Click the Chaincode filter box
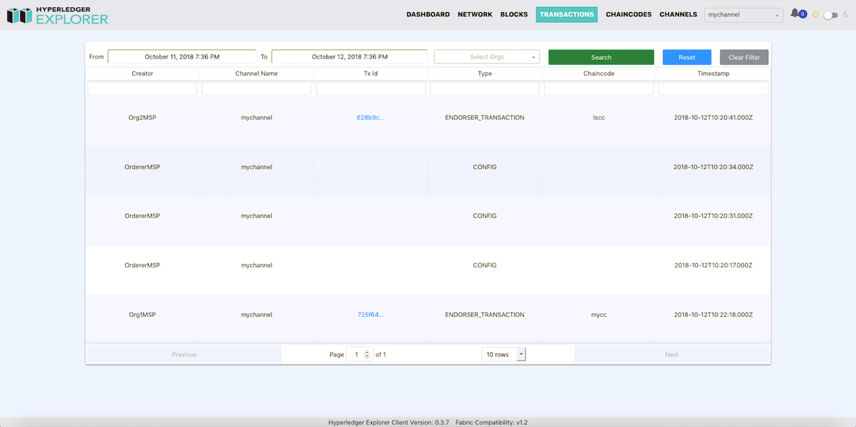The height and width of the screenshot is (427, 856). click(599, 89)
